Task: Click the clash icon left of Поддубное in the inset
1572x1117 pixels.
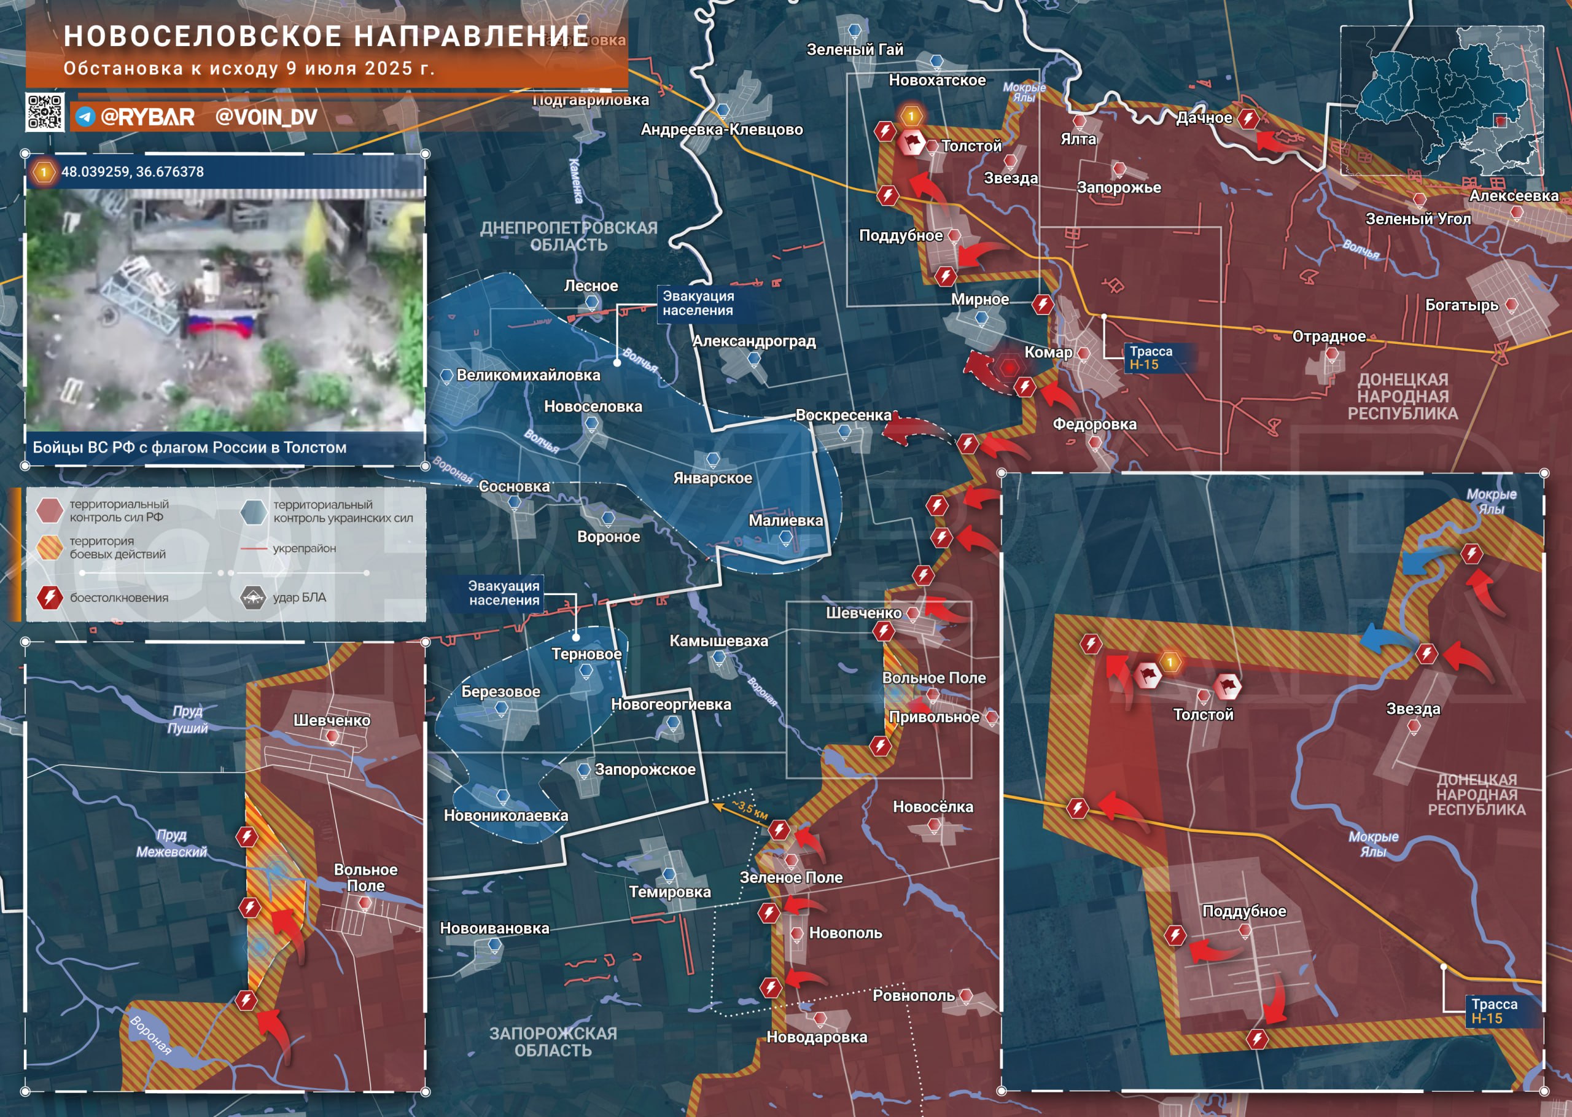Action: pyautogui.click(x=1175, y=935)
